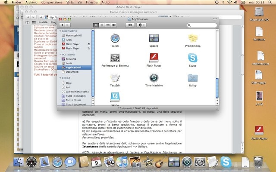The width and height of the screenshot is (276, 172).
Task: Click the Finder content vertical scrollbar thumb
Action: pyautogui.click(x=217, y=88)
